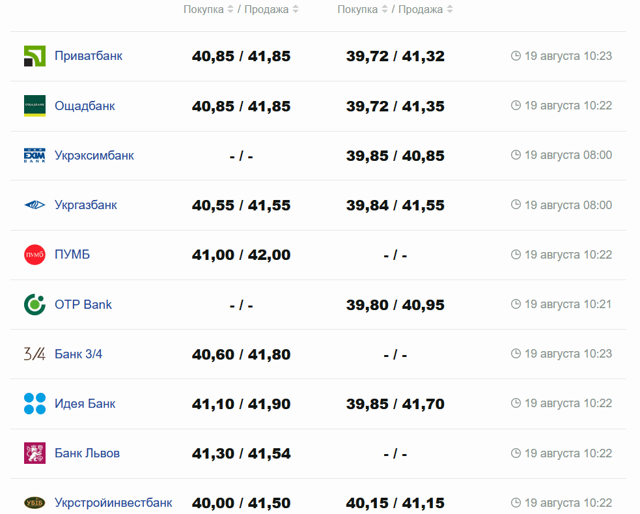Open the Приватбанк link
This screenshot has height=514, width=640.
pyautogui.click(x=89, y=56)
